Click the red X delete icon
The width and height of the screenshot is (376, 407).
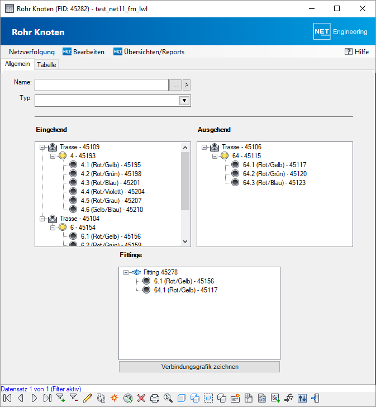tap(141, 399)
